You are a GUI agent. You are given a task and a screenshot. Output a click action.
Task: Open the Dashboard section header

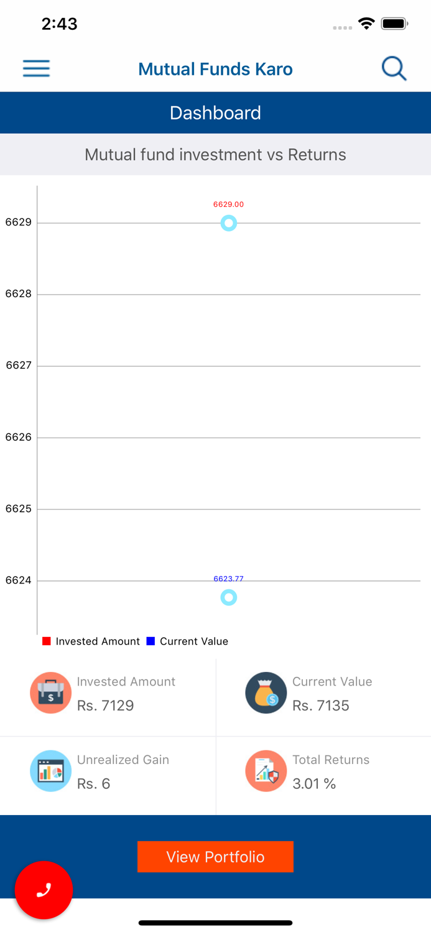[215, 113]
